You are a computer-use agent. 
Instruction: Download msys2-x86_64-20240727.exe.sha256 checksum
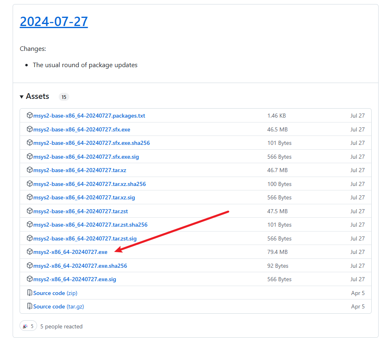[80, 266]
